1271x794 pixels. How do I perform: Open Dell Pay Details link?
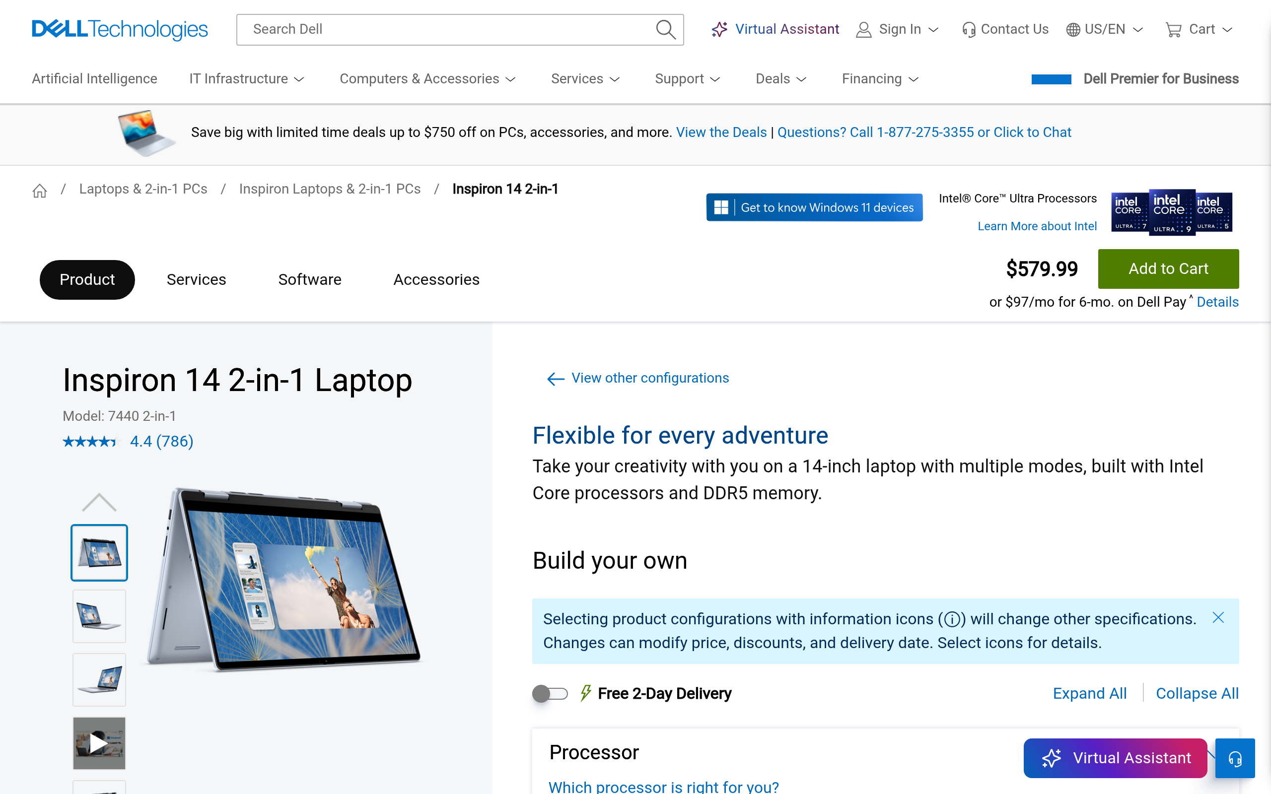[x=1218, y=302]
